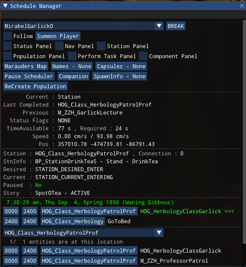Click the STATION_DESIRED_ENTER value

[69, 169]
